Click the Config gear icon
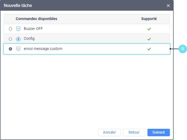Viewport: 187px width, 140px height. pyautogui.click(x=18, y=39)
